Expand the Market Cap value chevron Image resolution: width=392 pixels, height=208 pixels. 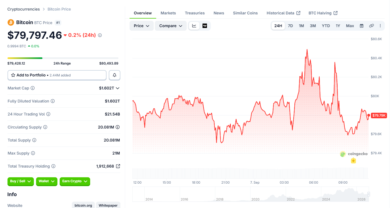(x=118, y=88)
